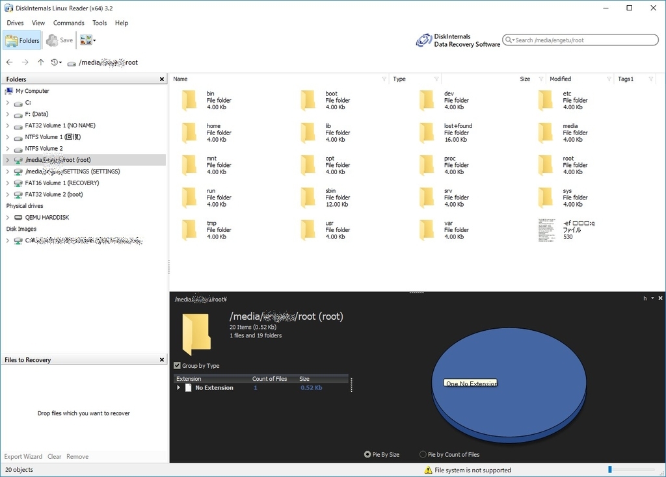Click the Remove link
Image resolution: width=666 pixels, height=477 pixels.
coord(77,457)
